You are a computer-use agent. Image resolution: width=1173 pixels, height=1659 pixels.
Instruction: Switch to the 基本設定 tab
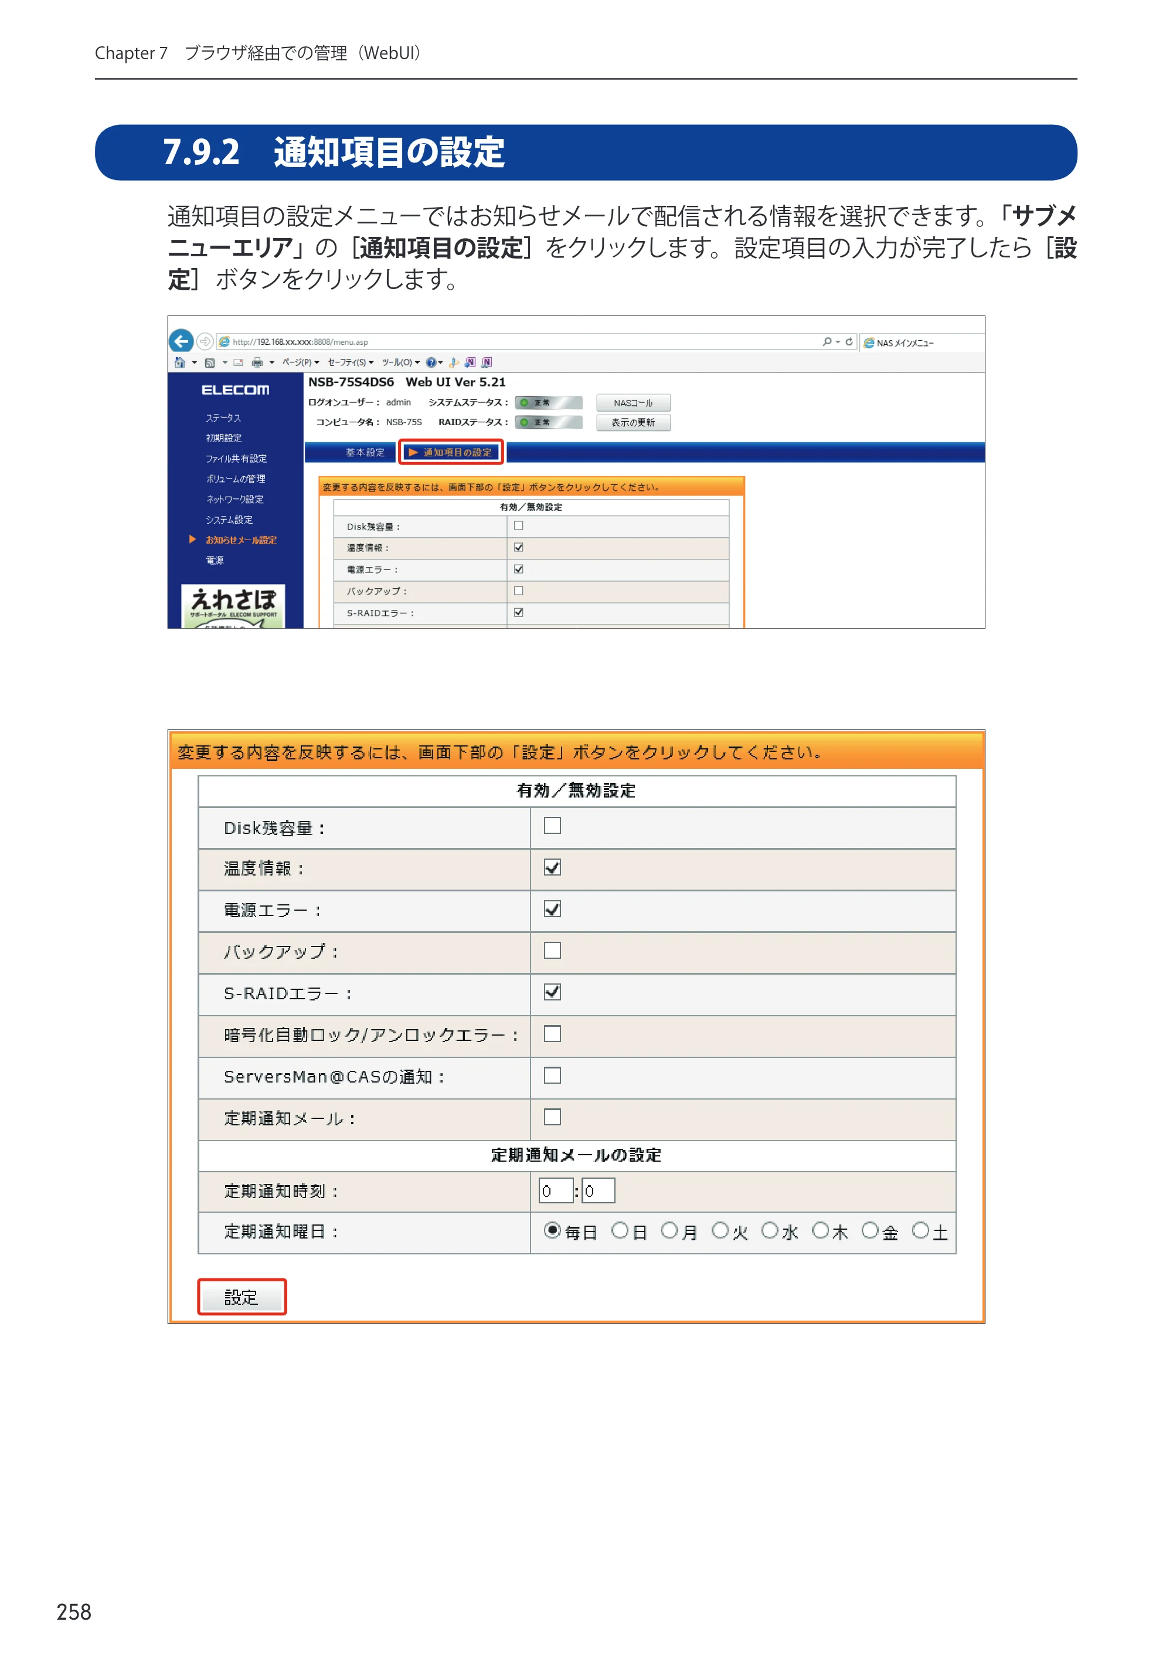(365, 452)
